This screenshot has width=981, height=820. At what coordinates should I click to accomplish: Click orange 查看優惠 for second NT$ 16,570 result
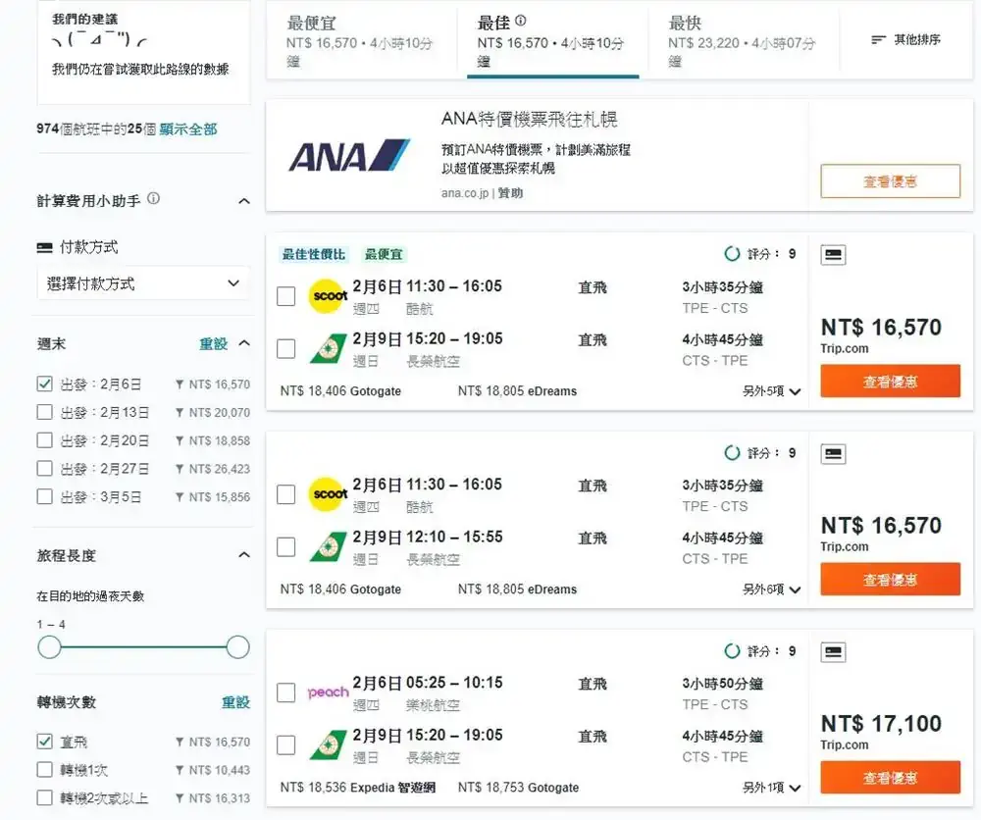point(891,579)
